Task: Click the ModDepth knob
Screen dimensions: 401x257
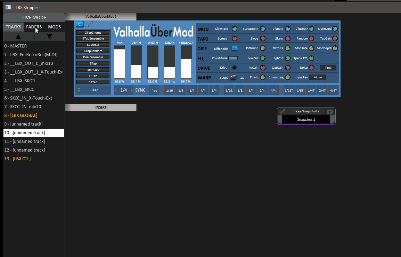Action: (x=335, y=48)
